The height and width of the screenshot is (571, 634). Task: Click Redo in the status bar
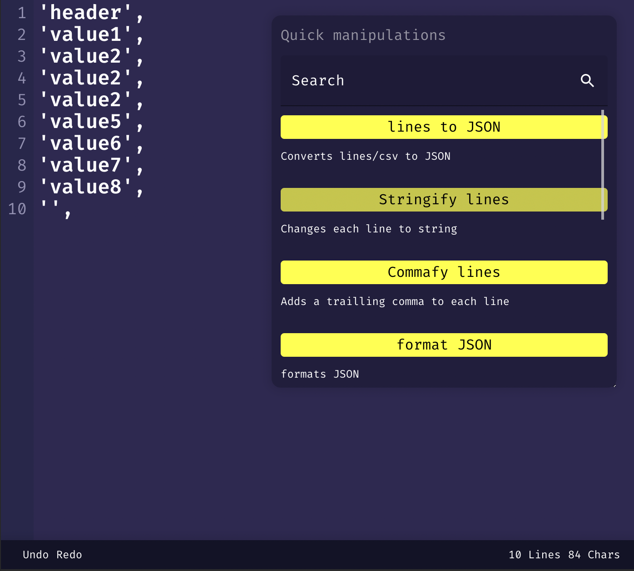click(x=69, y=554)
